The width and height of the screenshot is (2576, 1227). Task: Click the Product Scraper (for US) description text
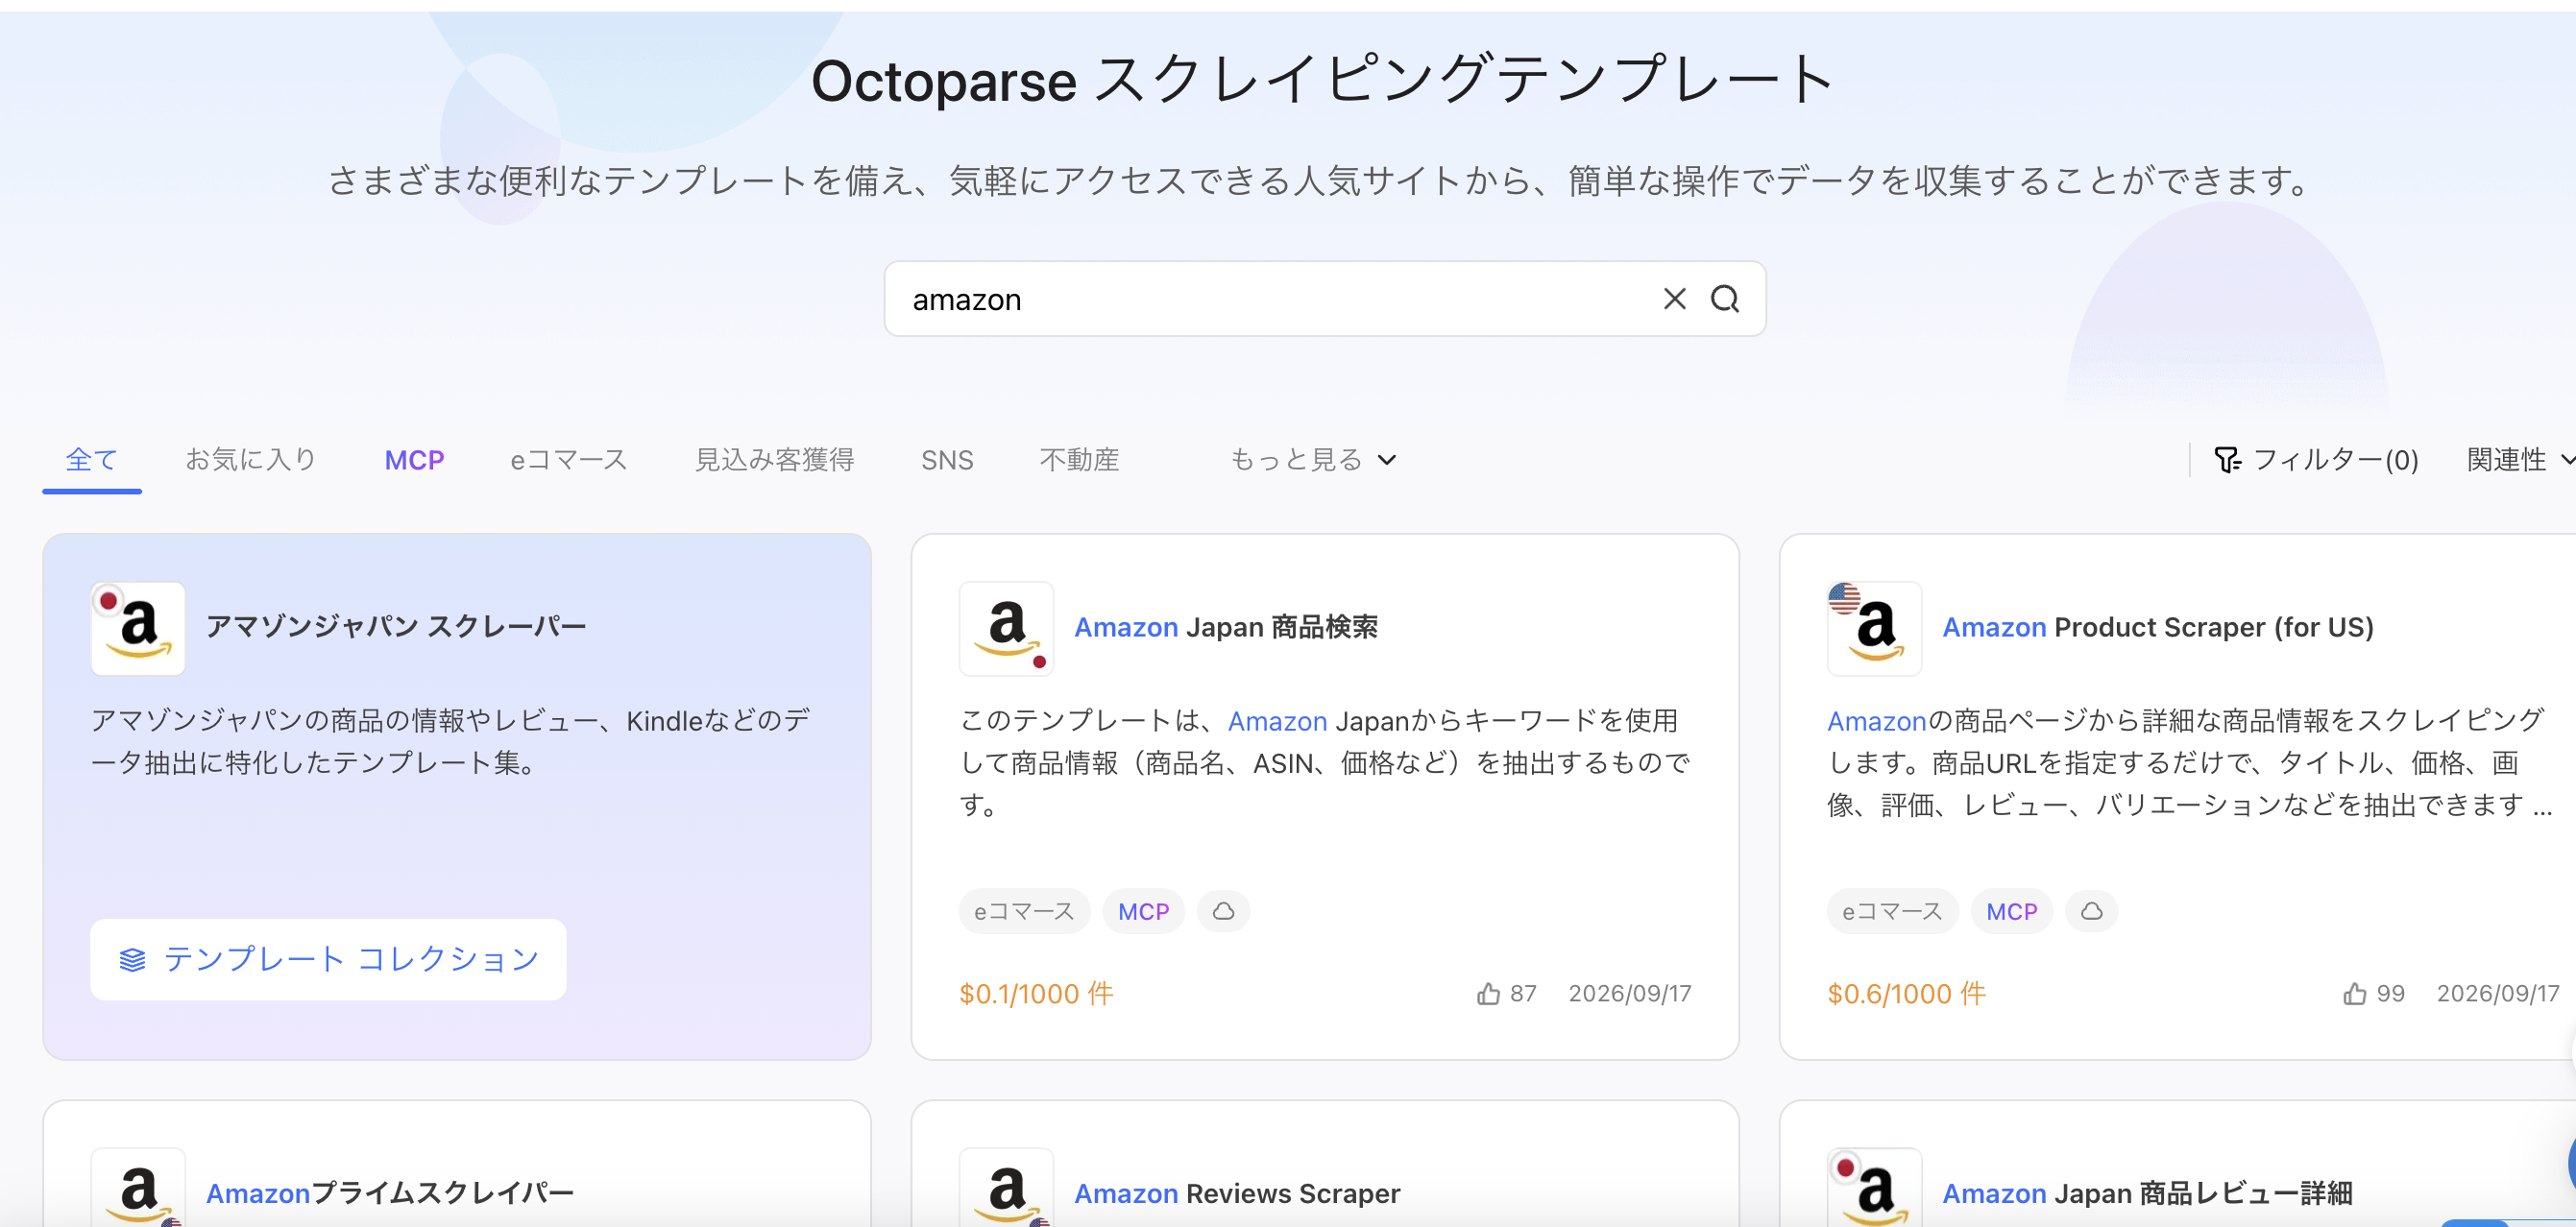pyautogui.click(x=2190, y=762)
